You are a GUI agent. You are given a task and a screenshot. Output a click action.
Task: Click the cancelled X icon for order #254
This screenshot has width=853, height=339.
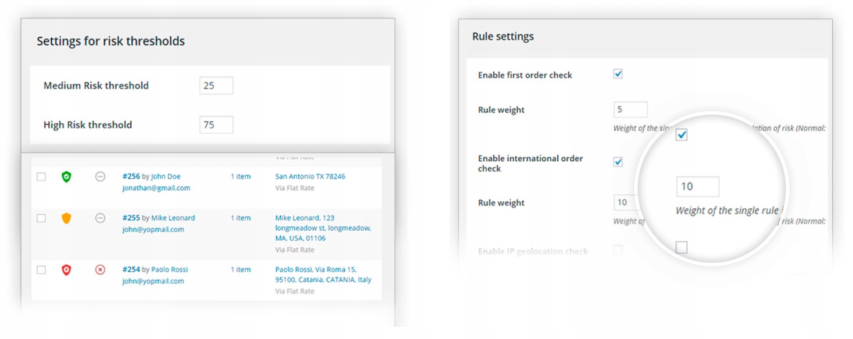(x=100, y=270)
